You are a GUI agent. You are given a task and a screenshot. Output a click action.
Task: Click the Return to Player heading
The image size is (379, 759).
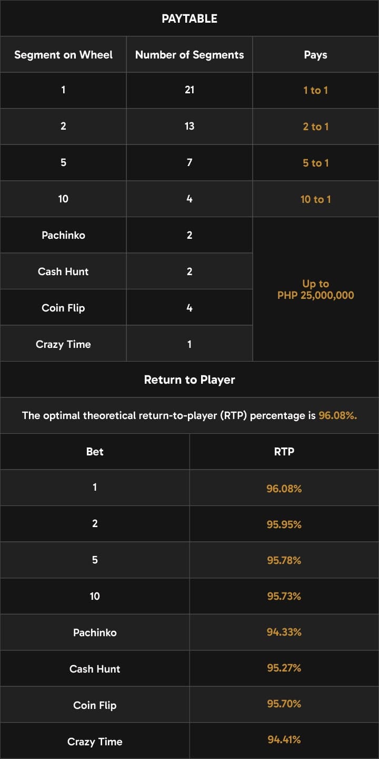point(189,379)
